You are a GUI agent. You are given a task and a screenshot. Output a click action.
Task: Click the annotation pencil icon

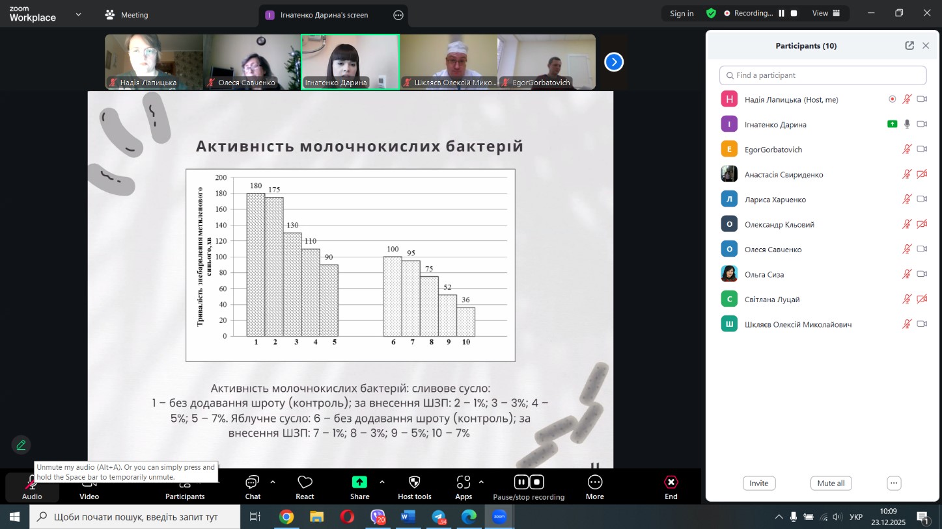click(x=21, y=445)
